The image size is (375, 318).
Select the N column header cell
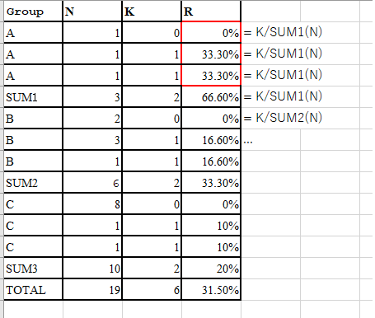click(92, 12)
